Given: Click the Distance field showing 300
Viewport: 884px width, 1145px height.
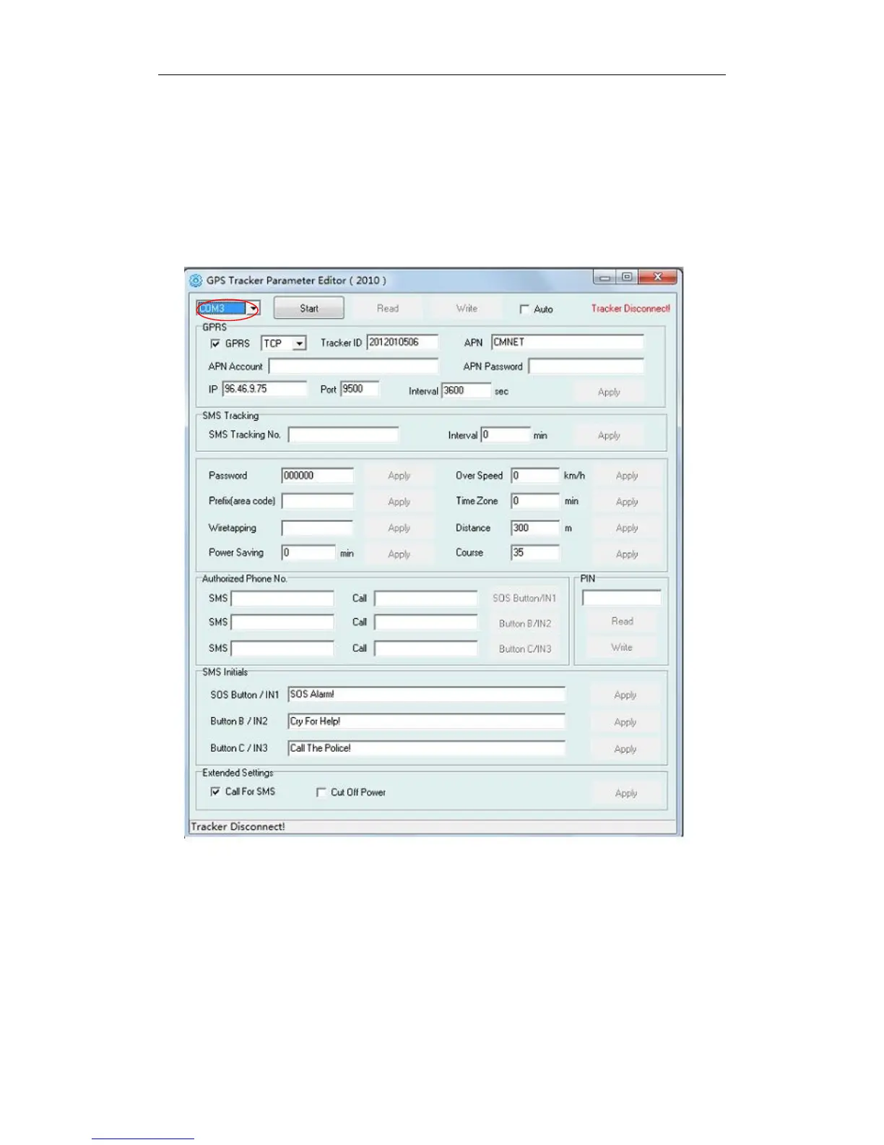Looking at the screenshot, I should click(535, 528).
